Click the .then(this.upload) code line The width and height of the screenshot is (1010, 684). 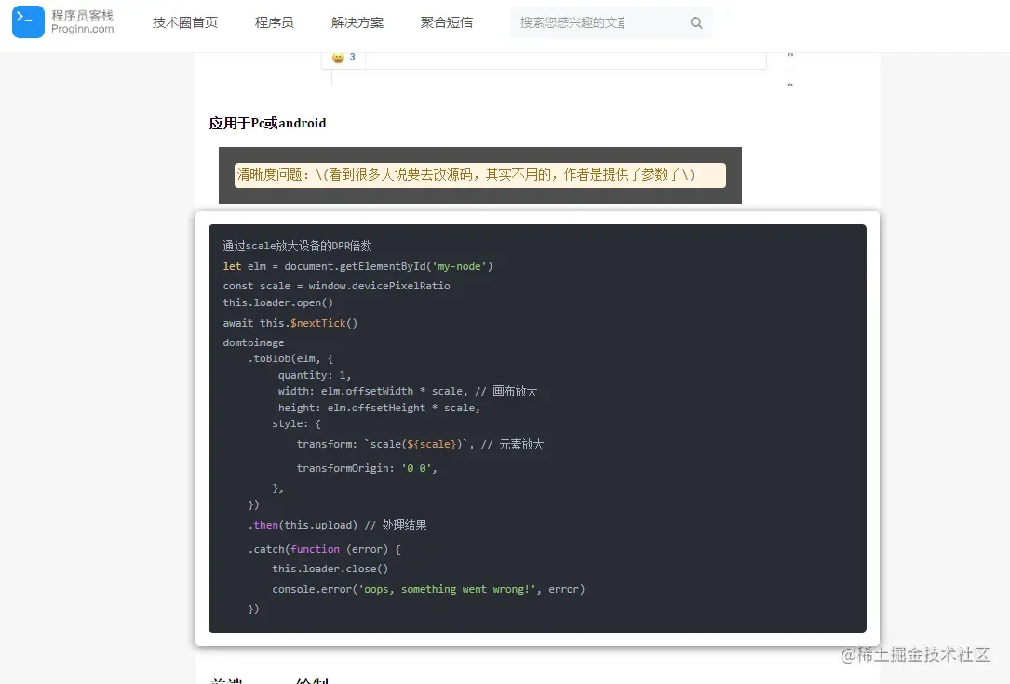click(x=338, y=525)
